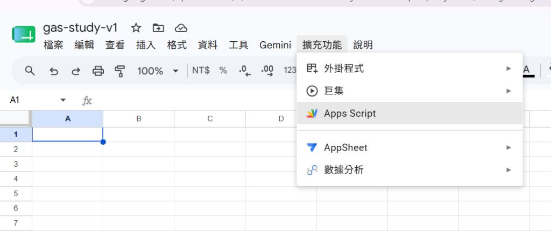Click the undo arrow
This screenshot has height=231, width=551.
click(x=53, y=71)
